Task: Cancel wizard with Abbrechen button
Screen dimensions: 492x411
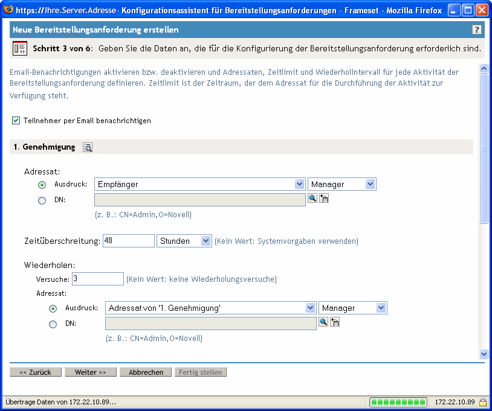Action: pyautogui.click(x=146, y=372)
